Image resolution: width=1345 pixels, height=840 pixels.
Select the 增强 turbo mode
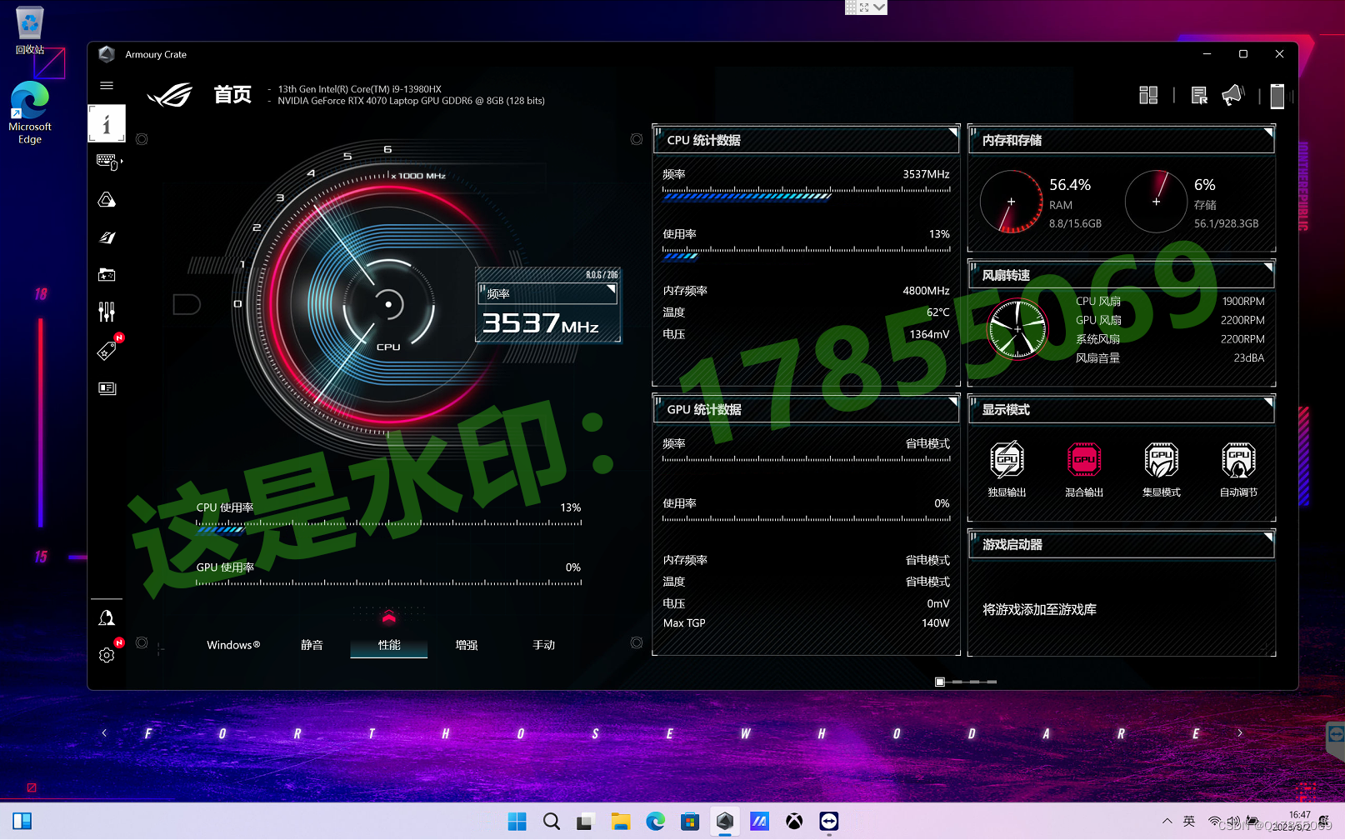[467, 645]
